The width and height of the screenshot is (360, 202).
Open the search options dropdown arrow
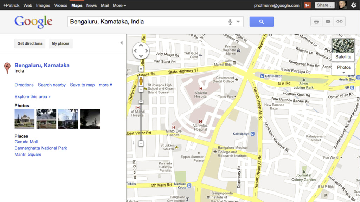point(238,22)
